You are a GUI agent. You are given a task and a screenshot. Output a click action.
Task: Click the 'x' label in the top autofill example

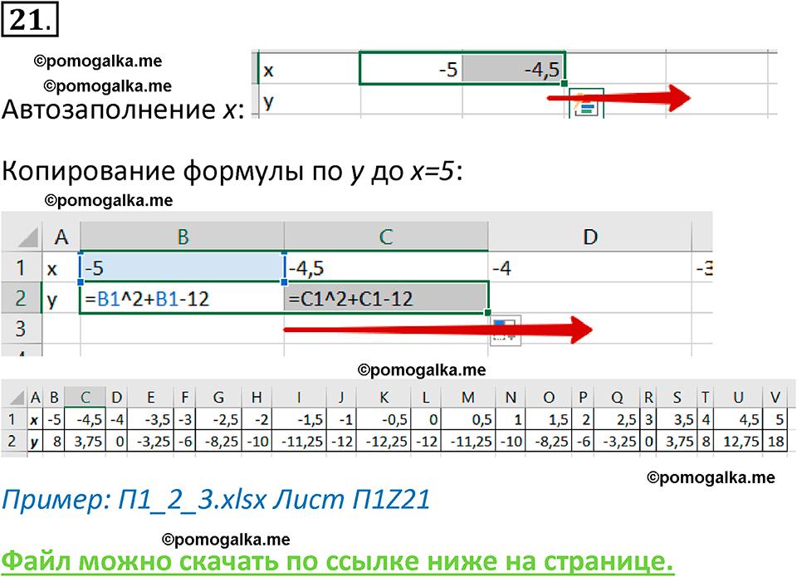pyautogui.click(x=269, y=70)
